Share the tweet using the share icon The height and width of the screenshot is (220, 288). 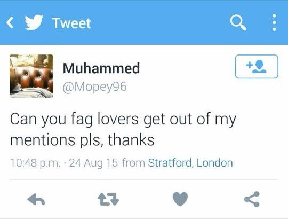pos(252,199)
